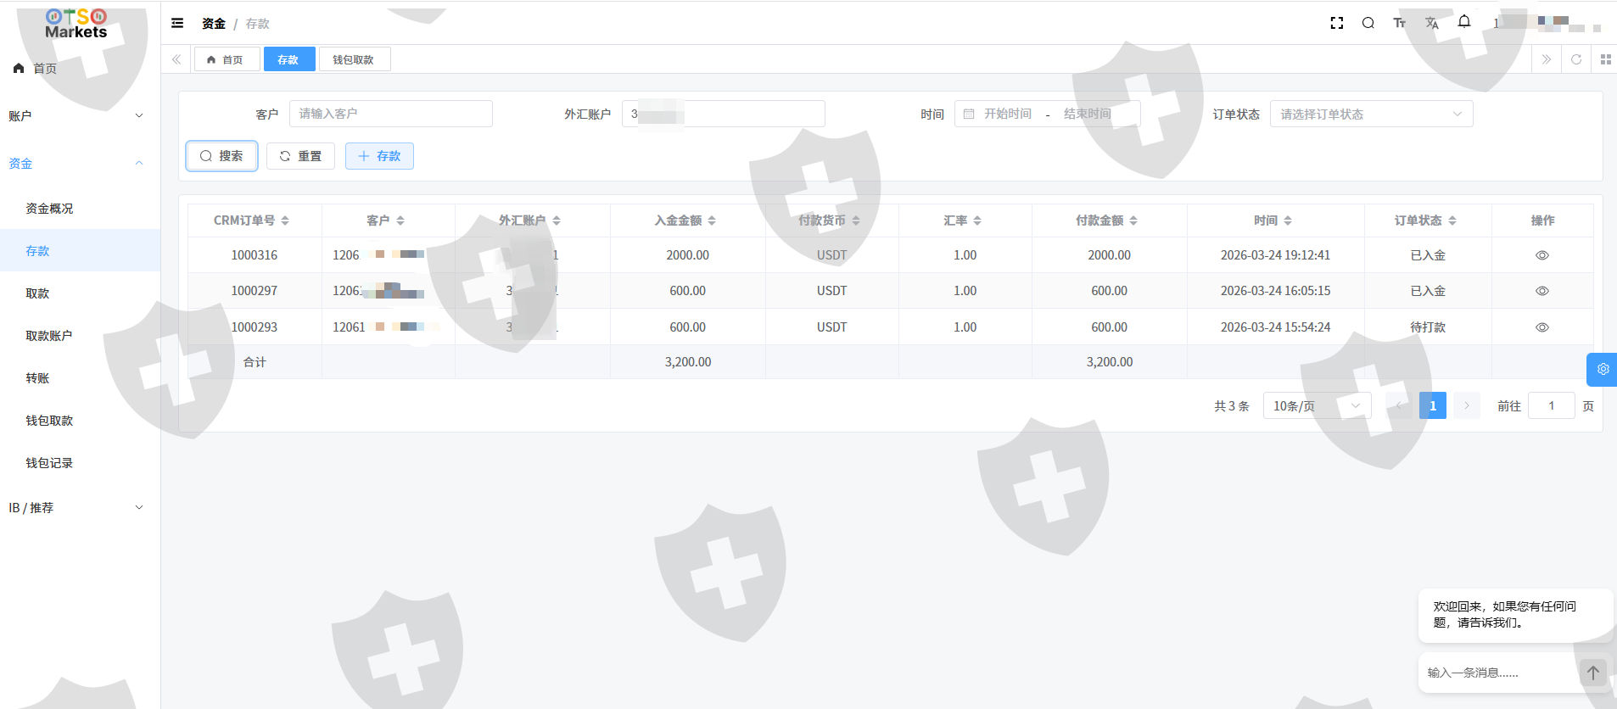
Task: Open the notification bell
Action: (1464, 22)
